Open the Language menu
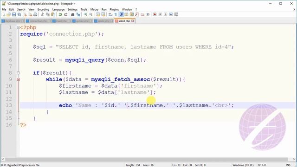 point(58,9)
